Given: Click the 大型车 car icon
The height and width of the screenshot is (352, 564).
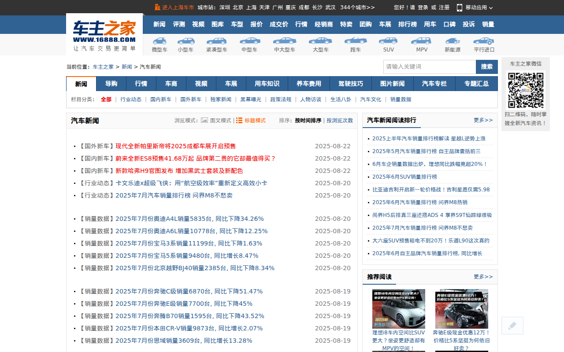Looking at the screenshot, I should pyautogui.click(x=320, y=41).
